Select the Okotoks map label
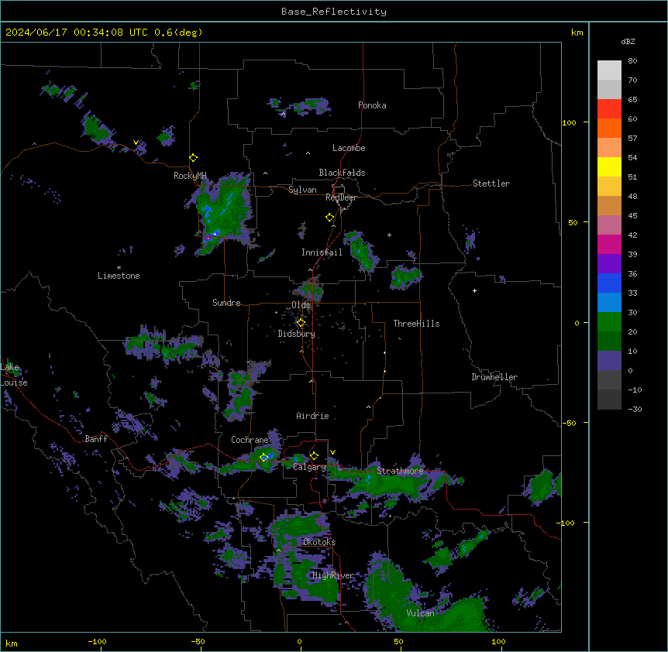This screenshot has height=652, width=668. point(319,542)
